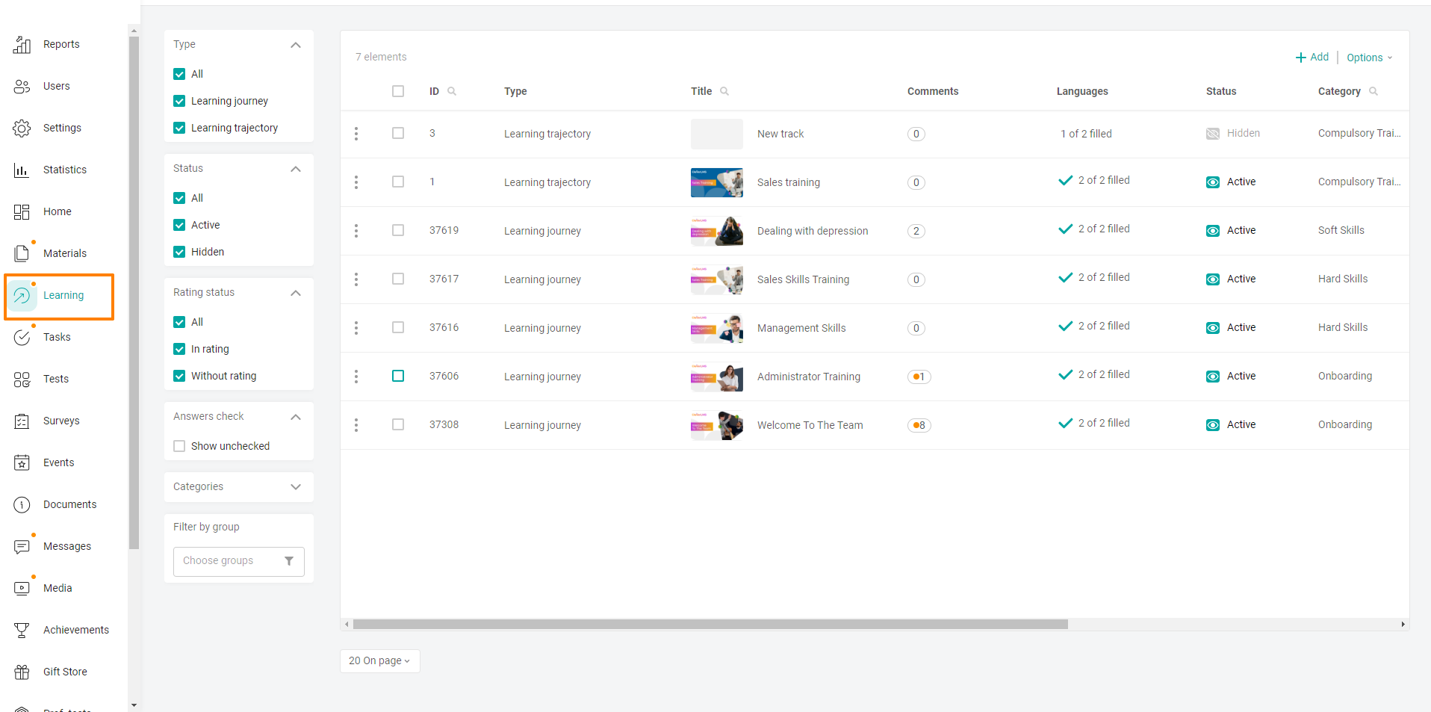Open the Reports icon in sidebar

click(x=22, y=45)
